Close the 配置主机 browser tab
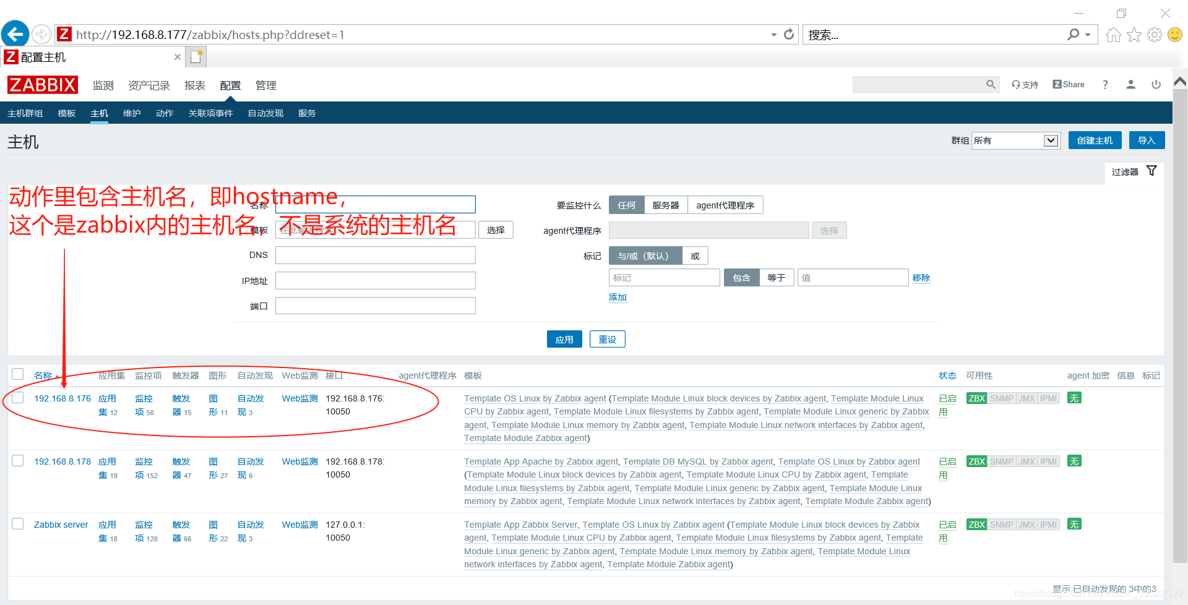Viewport: 1188px width, 605px height. pos(178,57)
